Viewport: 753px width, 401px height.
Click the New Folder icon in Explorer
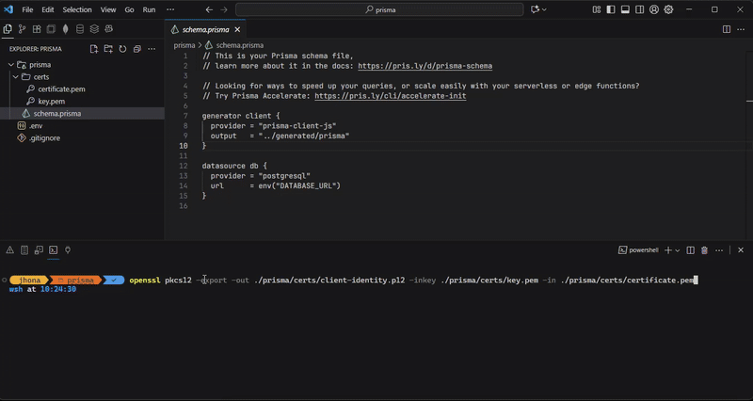coord(108,48)
